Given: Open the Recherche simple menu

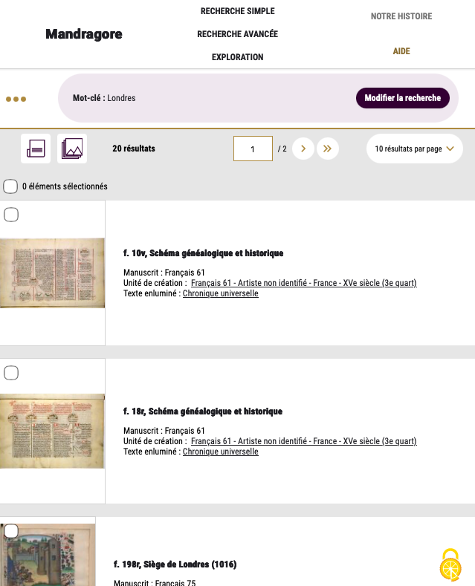Looking at the screenshot, I should tap(237, 11).
